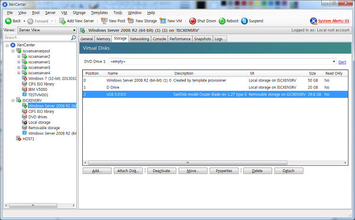Click the Add New Server icon
The image size is (355, 220).
(62, 21)
